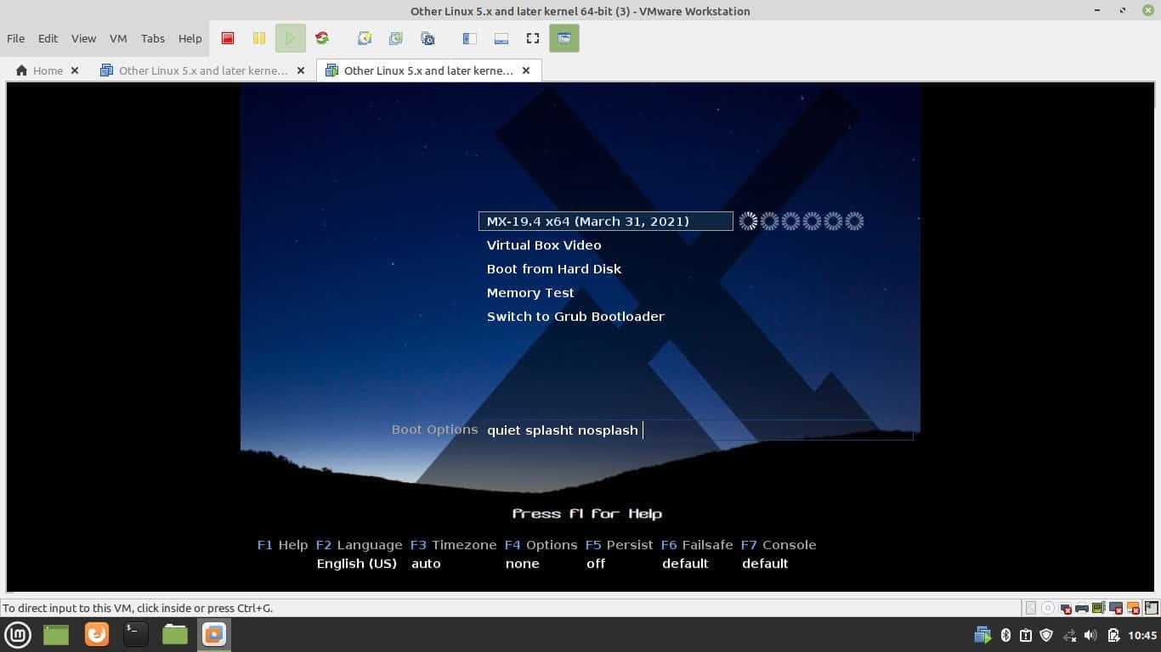Click the CD/DVD device status icon
This screenshot has width=1161, height=652.
pyautogui.click(x=1048, y=608)
